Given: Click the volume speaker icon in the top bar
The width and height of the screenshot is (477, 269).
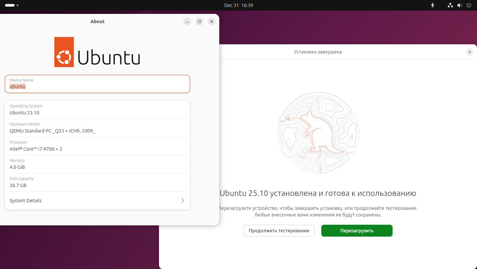Looking at the screenshot, I should pos(459,5).
